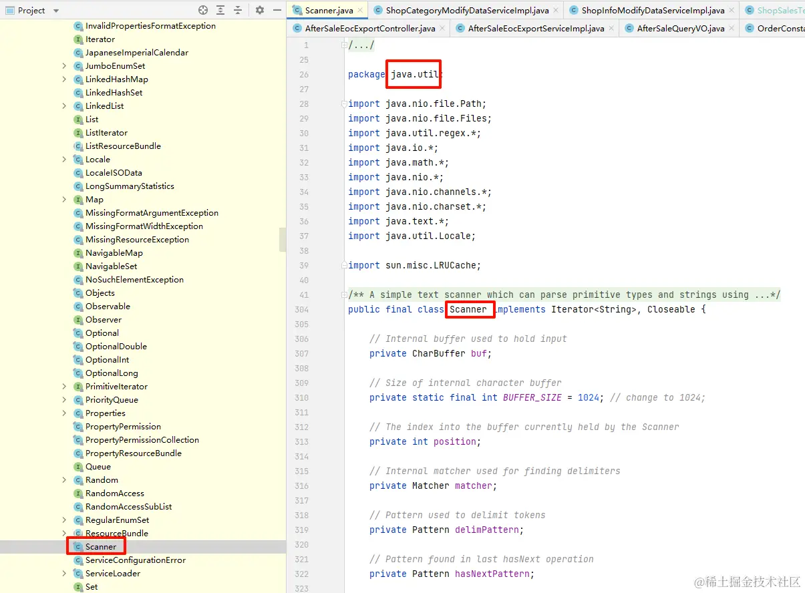
Task: Close the AfterSaleQueryVO.java tab
Action: [x=732, y=29]
